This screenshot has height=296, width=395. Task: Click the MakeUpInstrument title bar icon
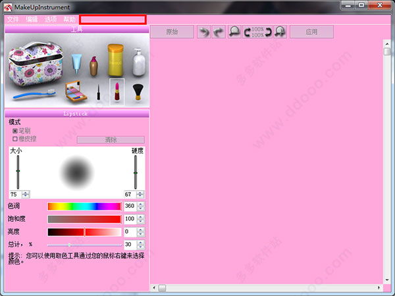[8, 7]
